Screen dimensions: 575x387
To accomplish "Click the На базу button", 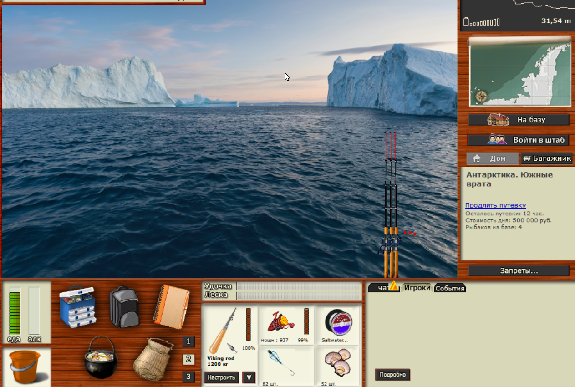I will tap(519, 120).
